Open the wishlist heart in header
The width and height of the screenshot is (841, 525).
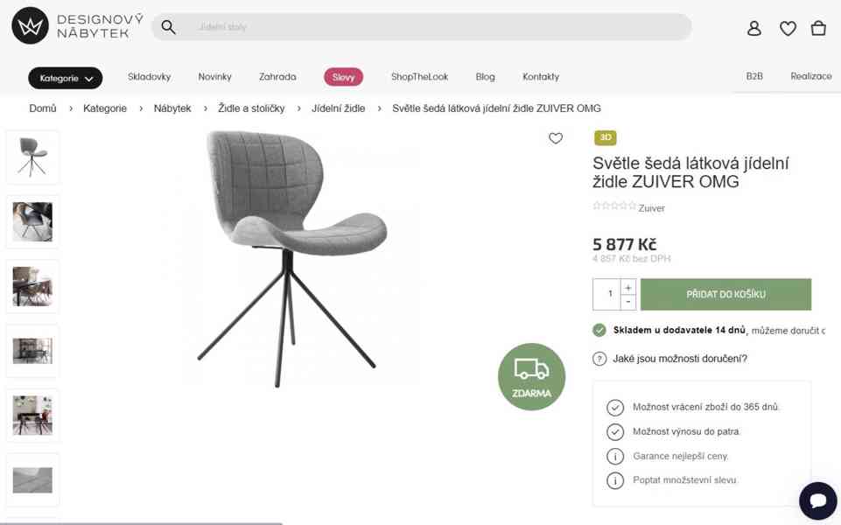[788, 28]
